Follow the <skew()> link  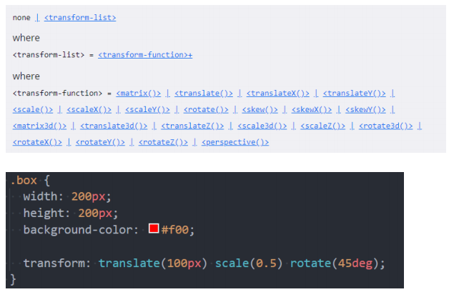[260, 110]
